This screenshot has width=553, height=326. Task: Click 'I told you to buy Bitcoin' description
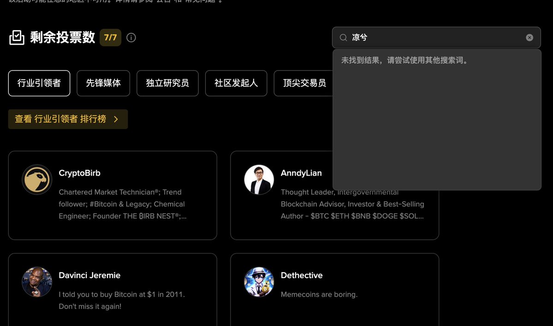click(x=122, y=300)
